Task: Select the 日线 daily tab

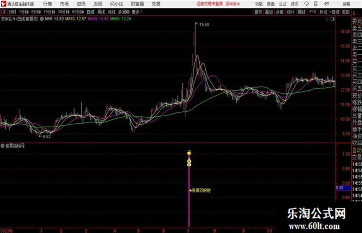Action: tap(90, 12)
